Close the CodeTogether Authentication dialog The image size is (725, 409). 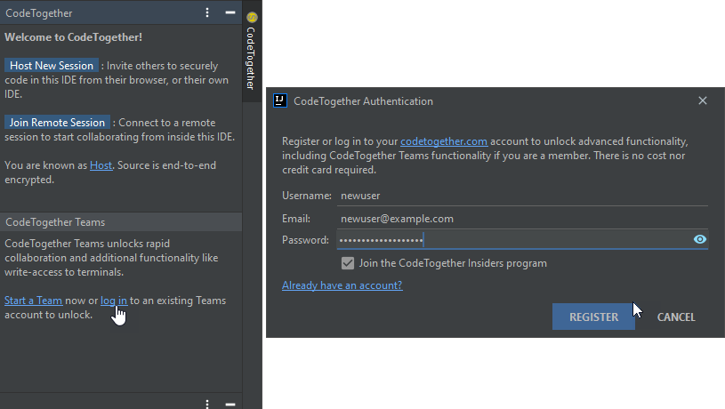703,101
